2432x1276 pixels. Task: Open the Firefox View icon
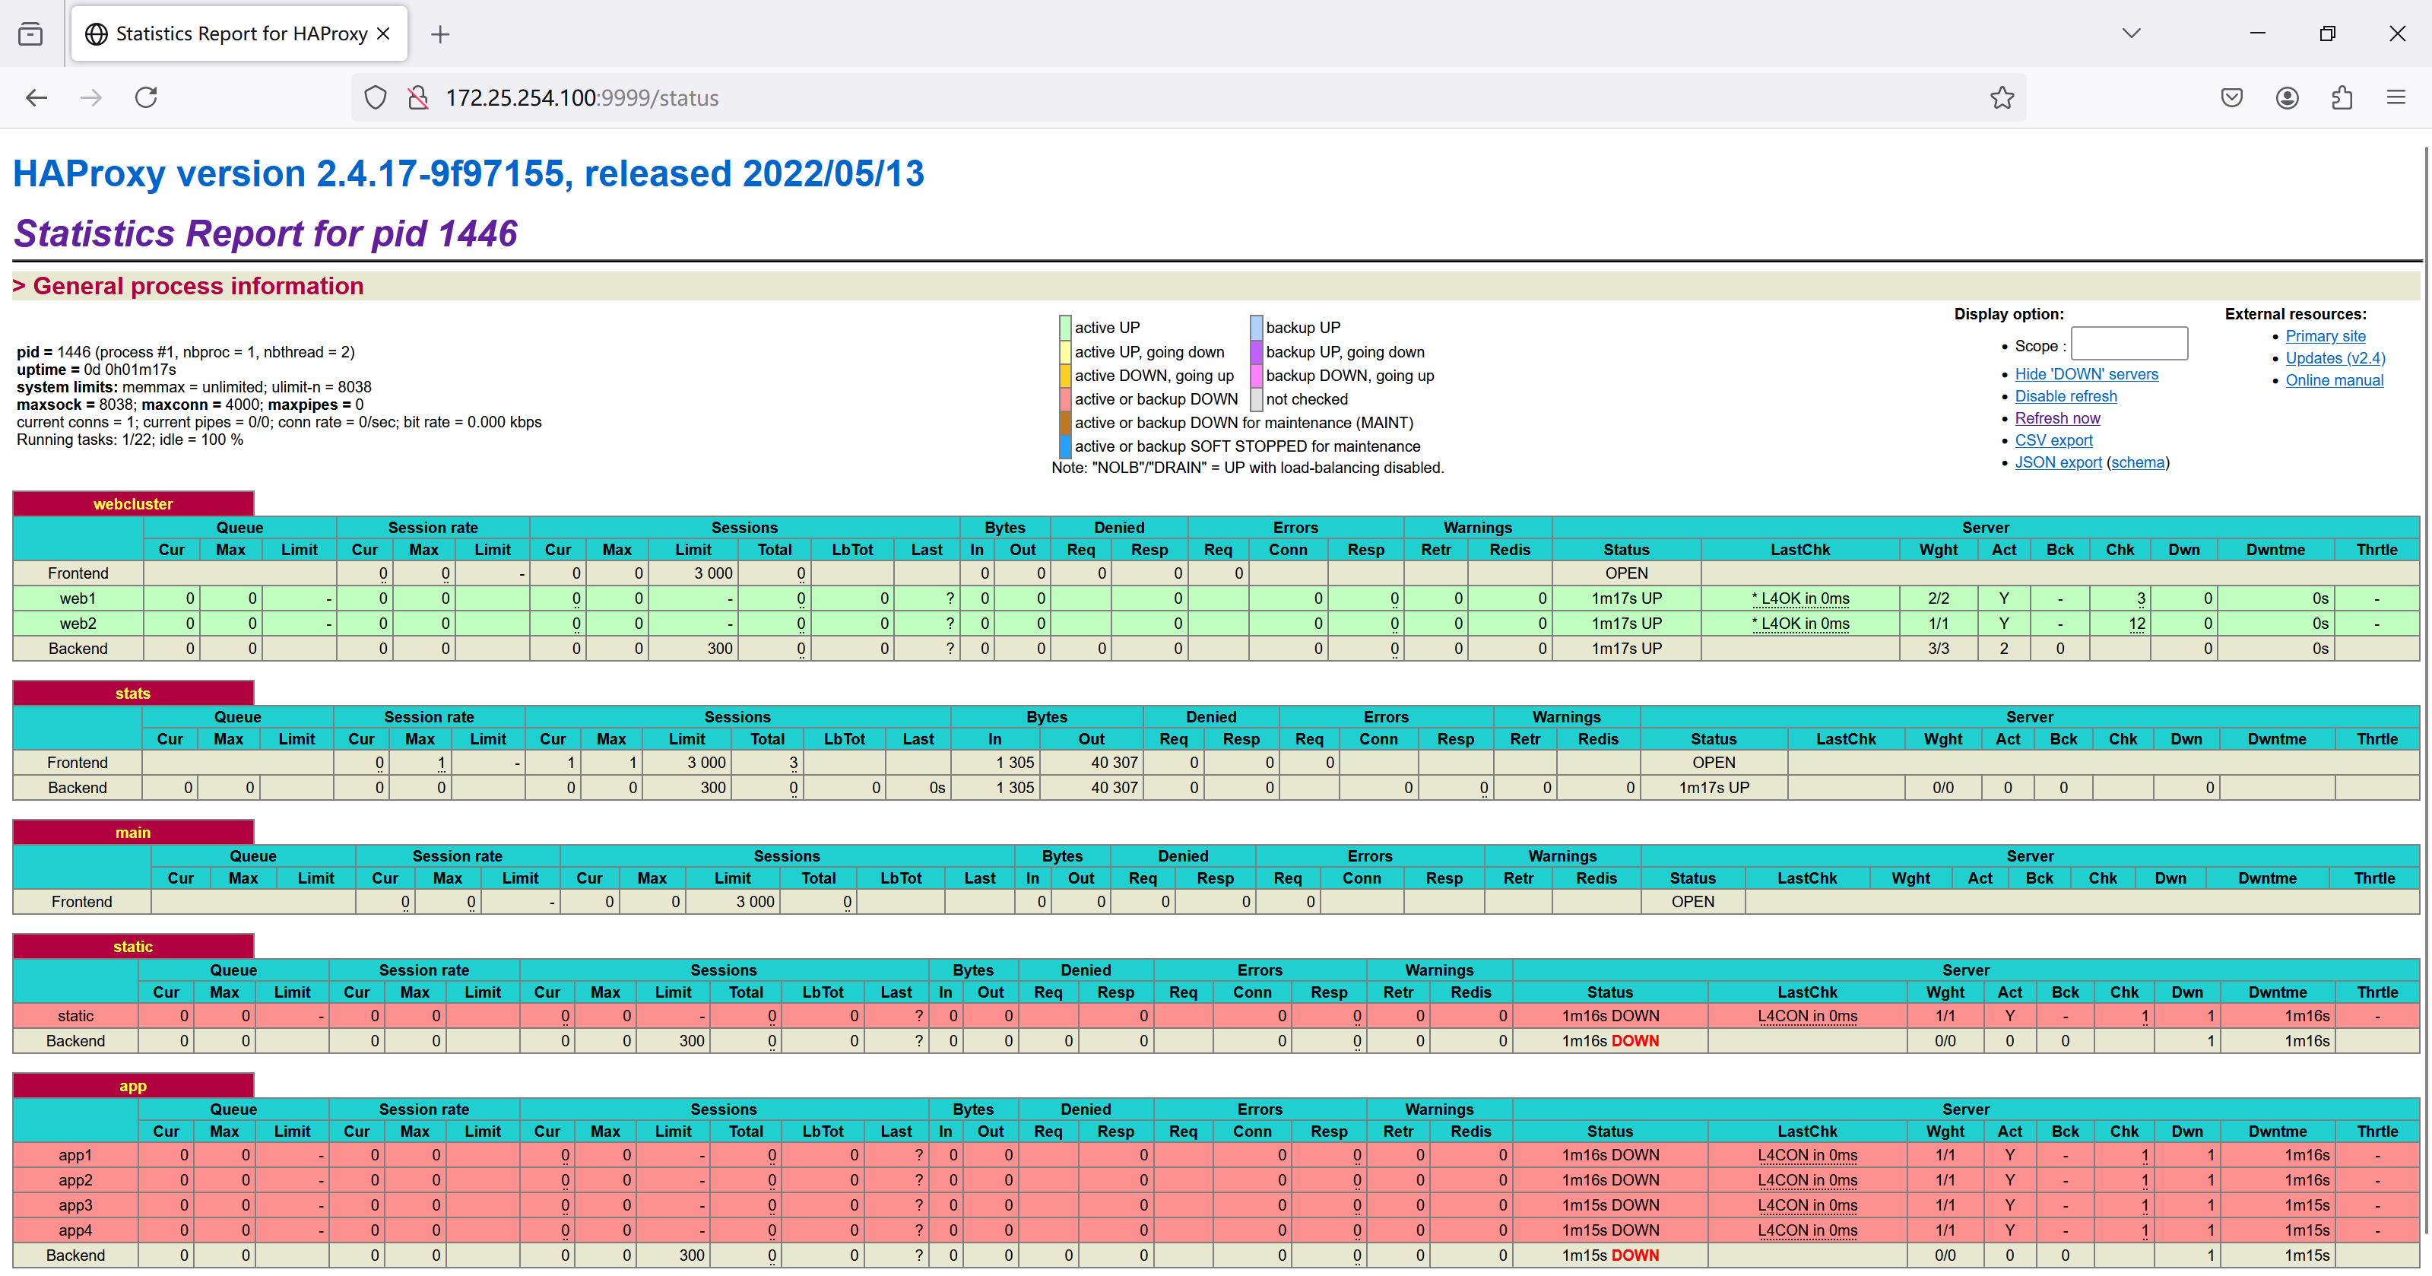point(30,34)
